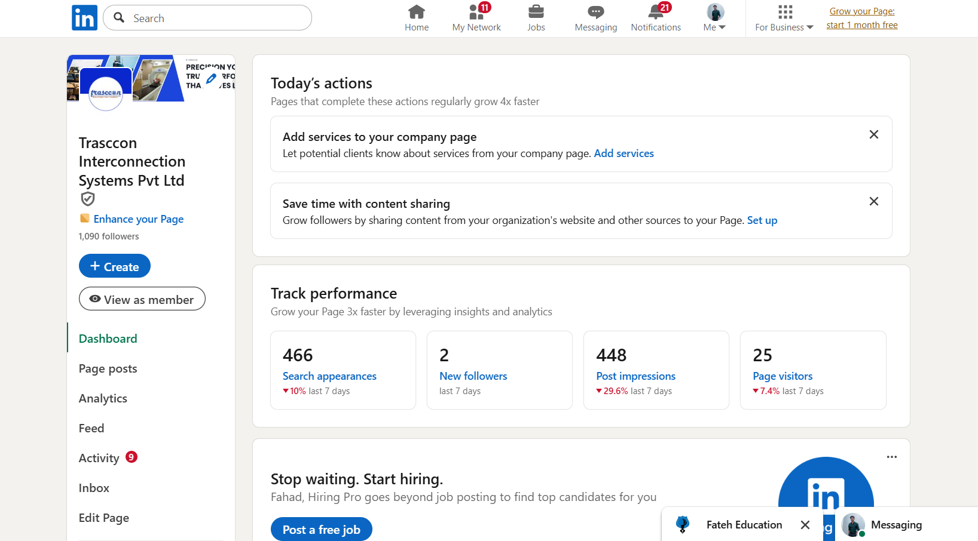Expand the Me profile dropdown

[x=715, y=19]
